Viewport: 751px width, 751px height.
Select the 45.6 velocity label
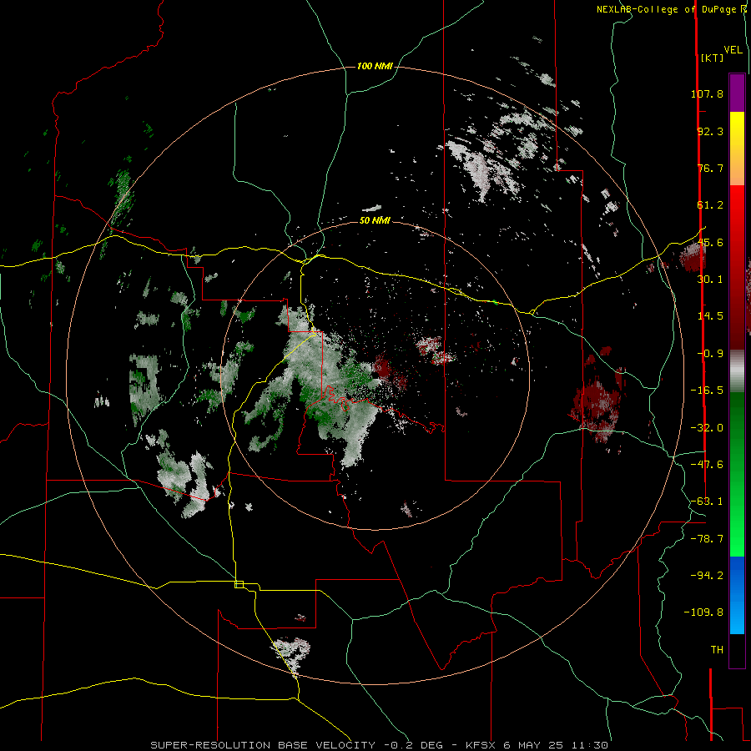pos(710,242)
